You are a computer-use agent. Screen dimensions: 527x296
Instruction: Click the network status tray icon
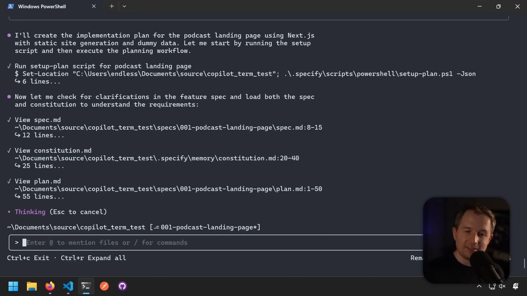(x=492, y=286)
